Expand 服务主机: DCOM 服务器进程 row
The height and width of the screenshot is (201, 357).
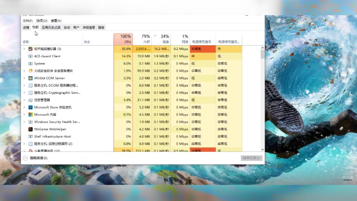tap(24, 85)
